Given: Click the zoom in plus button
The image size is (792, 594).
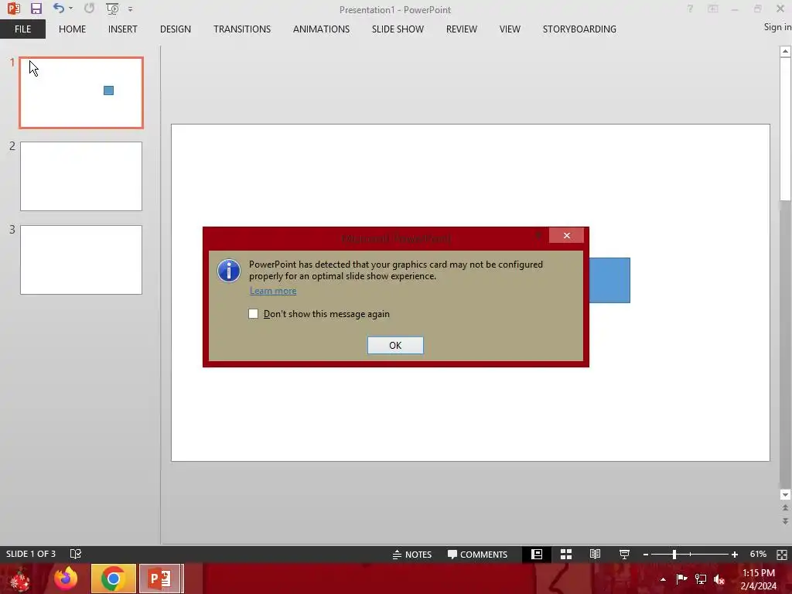Looking at the screenshot, I should click(735, 555).
